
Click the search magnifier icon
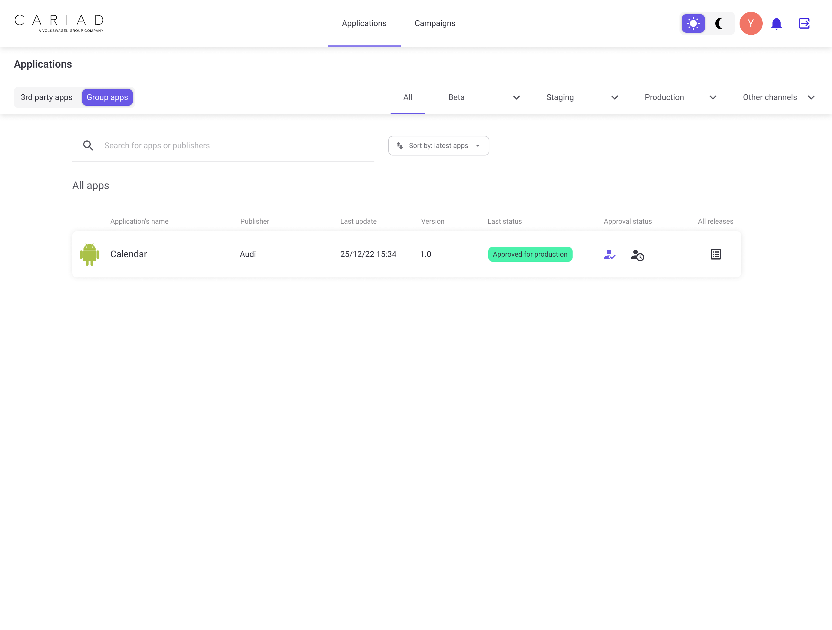coord(88,146)
